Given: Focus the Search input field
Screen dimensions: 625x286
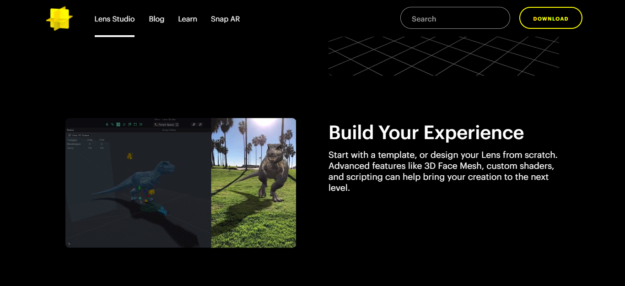Looking at the screenshot, I should pos(455,18).
